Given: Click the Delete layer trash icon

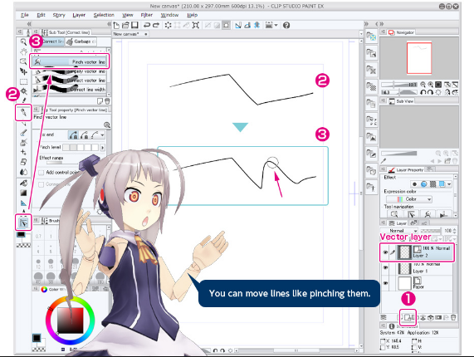Looking at the screenshot, I should (453, 317).
